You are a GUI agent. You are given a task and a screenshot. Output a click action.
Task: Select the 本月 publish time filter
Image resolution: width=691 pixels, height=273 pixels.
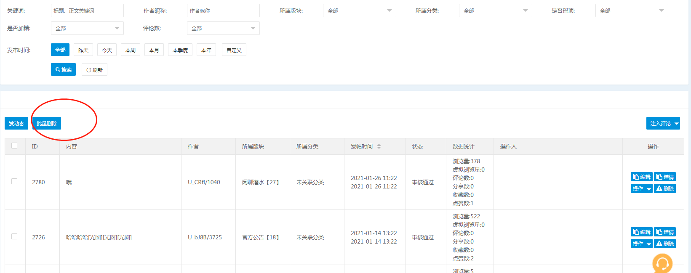pos(154,50)
